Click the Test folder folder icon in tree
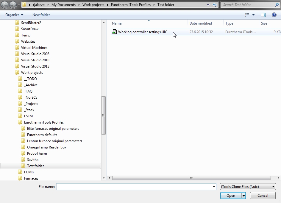 coord(23,166)
